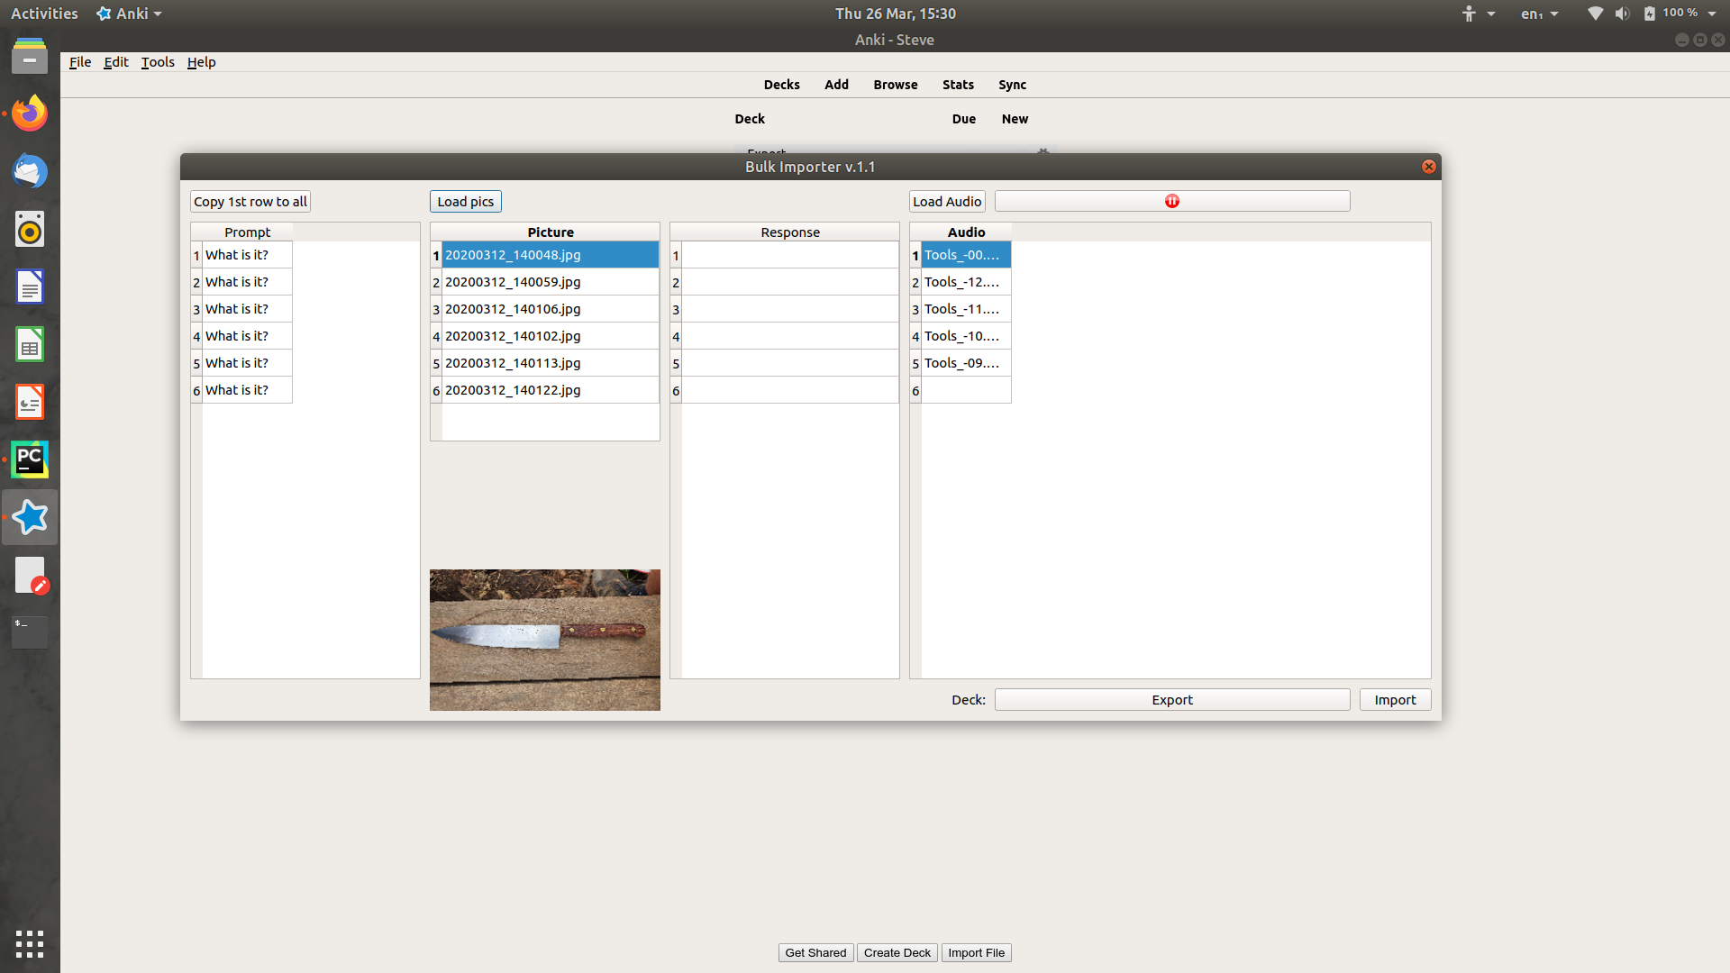
Task: Open Firefox from the dock
Action: pyautogui.click(x=30, y=114)
